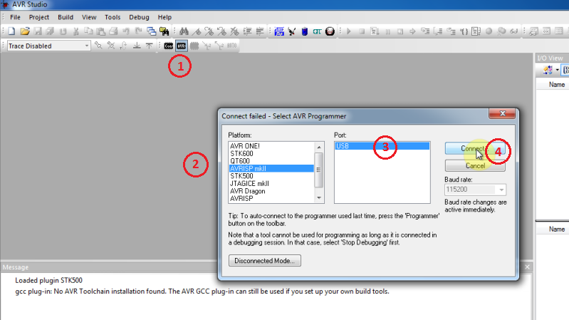This screenshot has height=320, width=569.
Task: Open QTouch Studio QT icon
Action: pyautogui.click(x=317, y=31)
